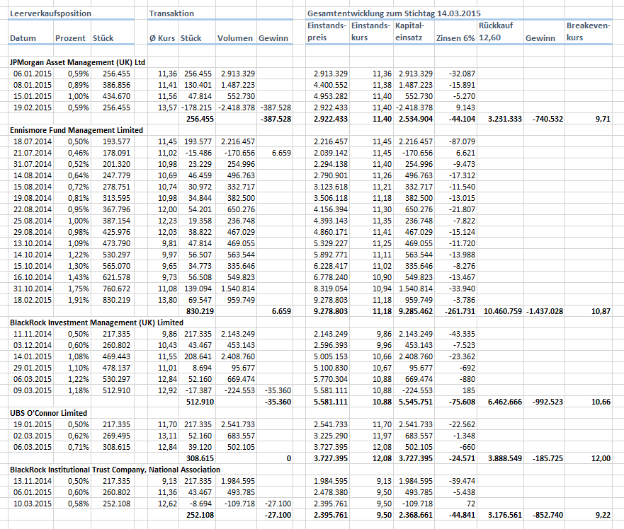The height and width of the screenshot is (529, 624).
Task: Select interest value -87.079
Action: (462, 141)
